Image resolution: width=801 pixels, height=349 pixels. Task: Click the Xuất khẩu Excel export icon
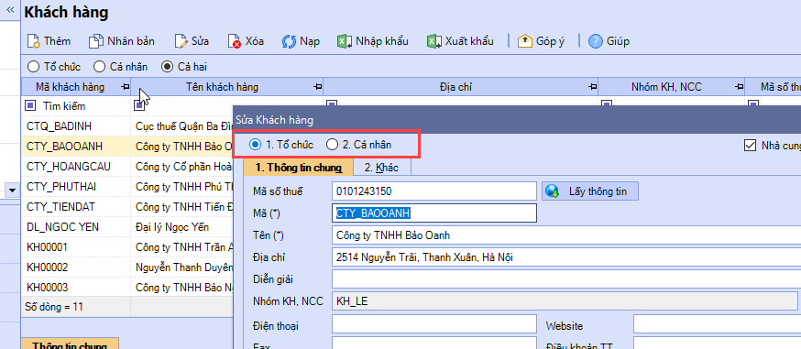click(x=434, y=41)
